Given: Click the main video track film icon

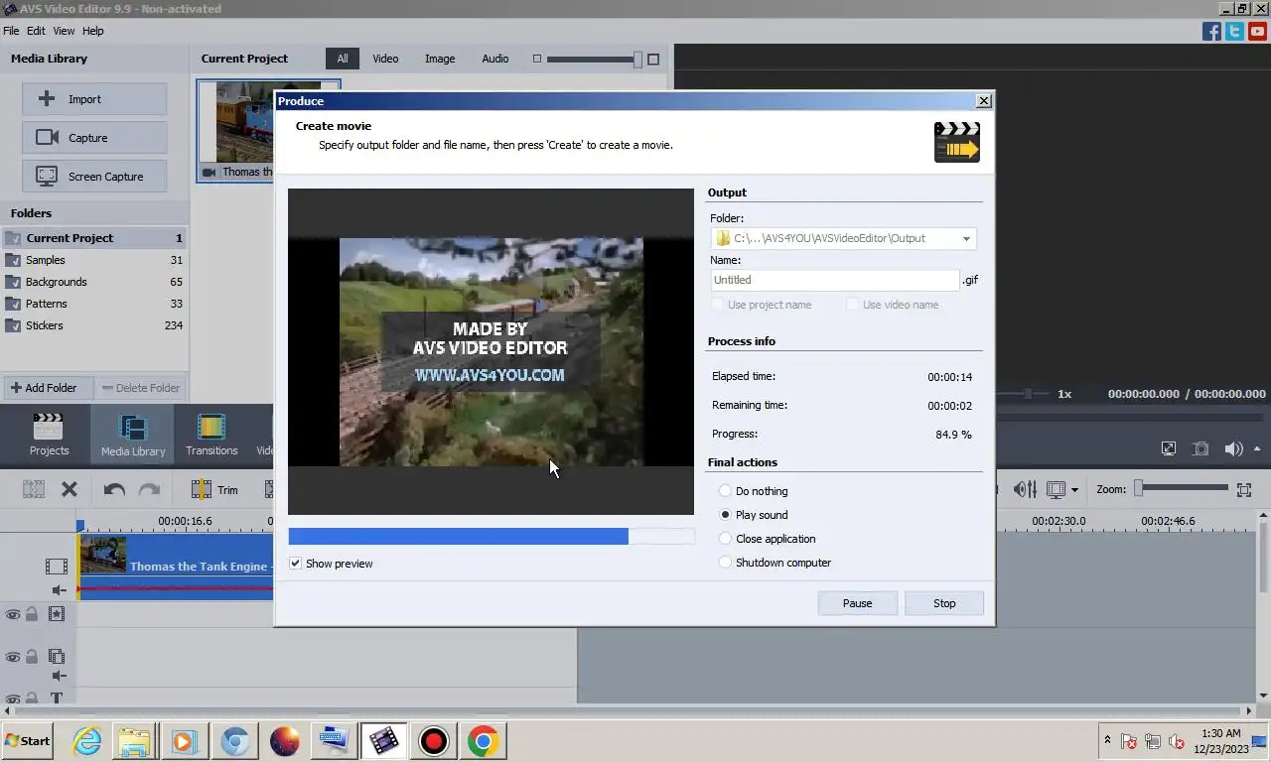Looking at the screenshot, I should [x=57, y=567].
